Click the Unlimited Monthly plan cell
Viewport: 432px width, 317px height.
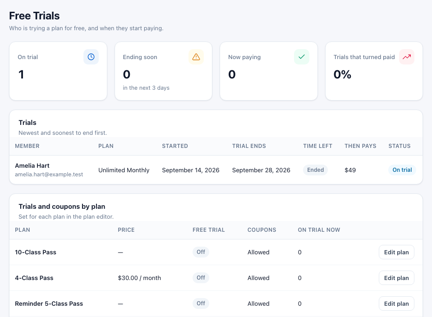pyautogui.click(x=124, y=170)
